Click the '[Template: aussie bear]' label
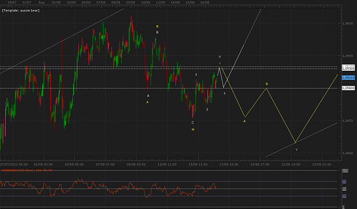The image size is (357, 209). (x=21, y=10)
